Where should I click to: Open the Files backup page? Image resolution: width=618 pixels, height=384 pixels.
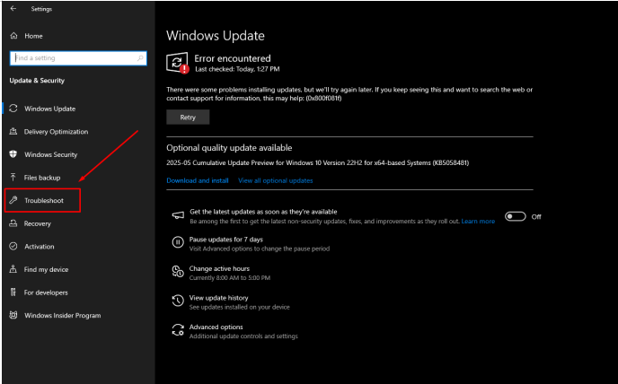42,178
